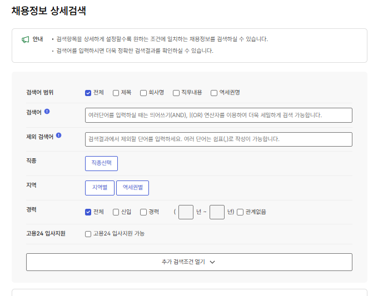Image resolution: width=383 pixels, height=296 pixels.
Task: Check the 제목 checkbox
Action: [116, 93]
